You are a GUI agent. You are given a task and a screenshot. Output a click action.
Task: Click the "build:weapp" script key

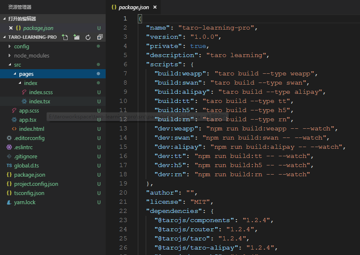pyautogui.click(x=180, y=74)
